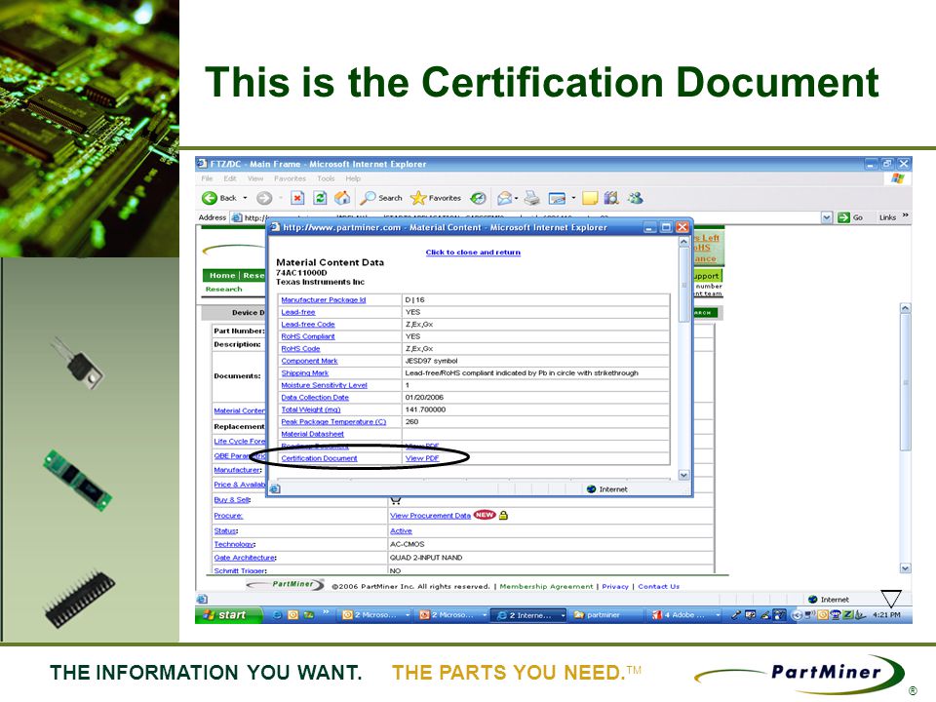This screenshot has height=702, width=936.
Task: Click the Shipping Mark link
Action: pos(304,373)
